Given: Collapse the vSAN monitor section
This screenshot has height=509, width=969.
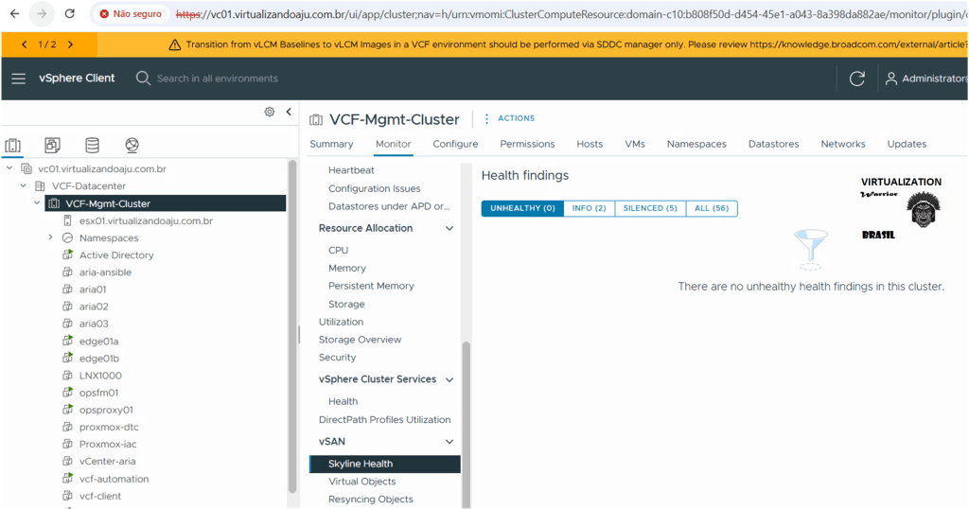Looking at the screenshot, I should coord(449,442).
